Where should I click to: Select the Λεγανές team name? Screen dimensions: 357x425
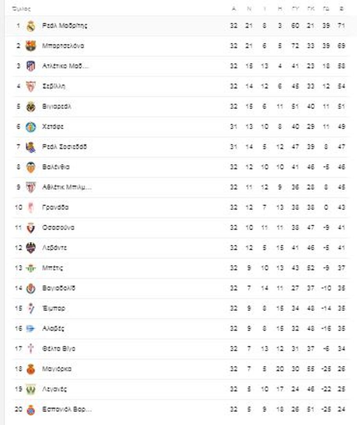[54, 389]
